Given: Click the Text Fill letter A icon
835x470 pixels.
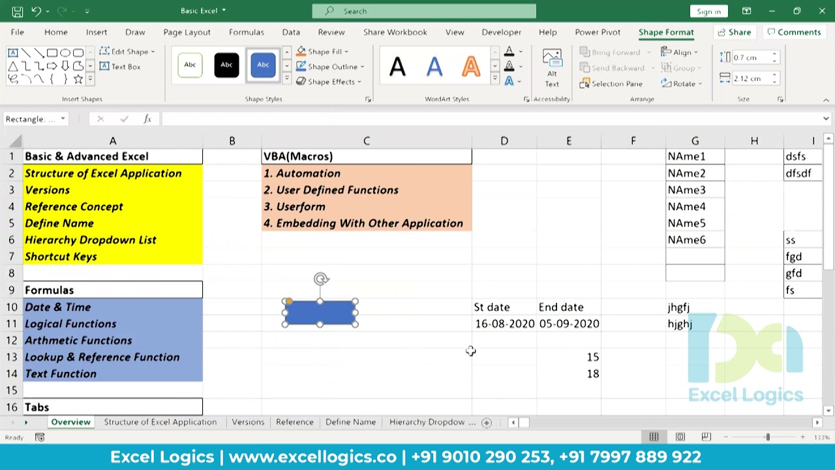Looking at the screenshot, I should 509,52.
